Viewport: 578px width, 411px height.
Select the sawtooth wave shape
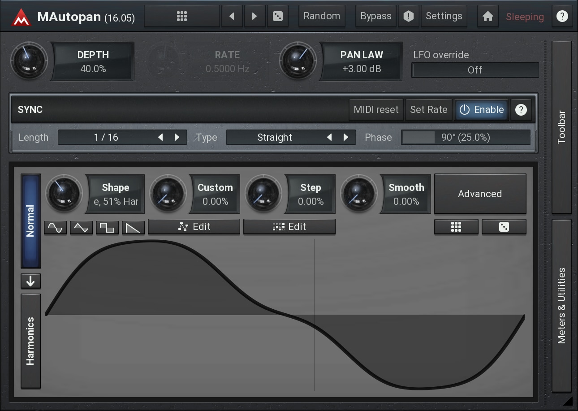pyautogui.click(x=134, y=228)
